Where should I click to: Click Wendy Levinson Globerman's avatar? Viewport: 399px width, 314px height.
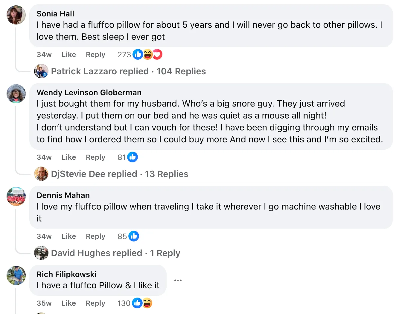[16, 94]
